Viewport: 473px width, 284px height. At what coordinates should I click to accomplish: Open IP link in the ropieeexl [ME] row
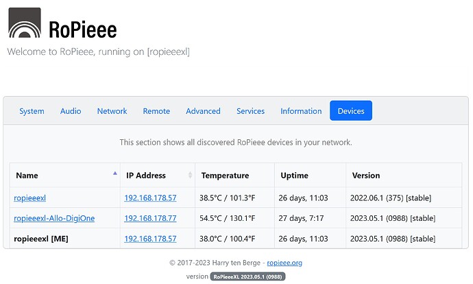150,239
